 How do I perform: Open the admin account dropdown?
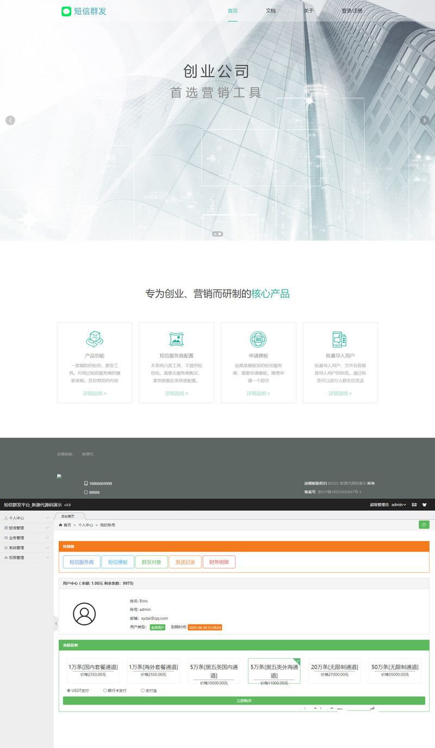click(397, 505)
